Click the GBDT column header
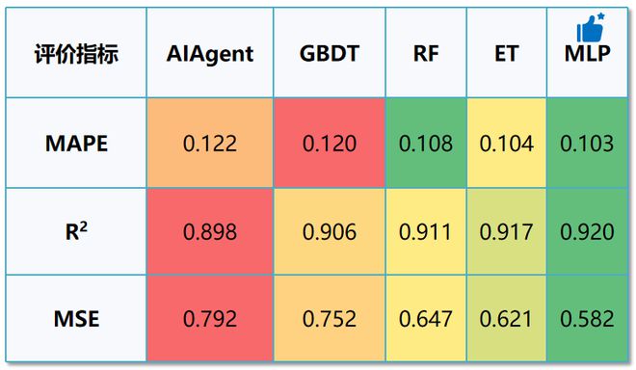Image resolution: width=636 pixels, height=370 pixels. 330,53
